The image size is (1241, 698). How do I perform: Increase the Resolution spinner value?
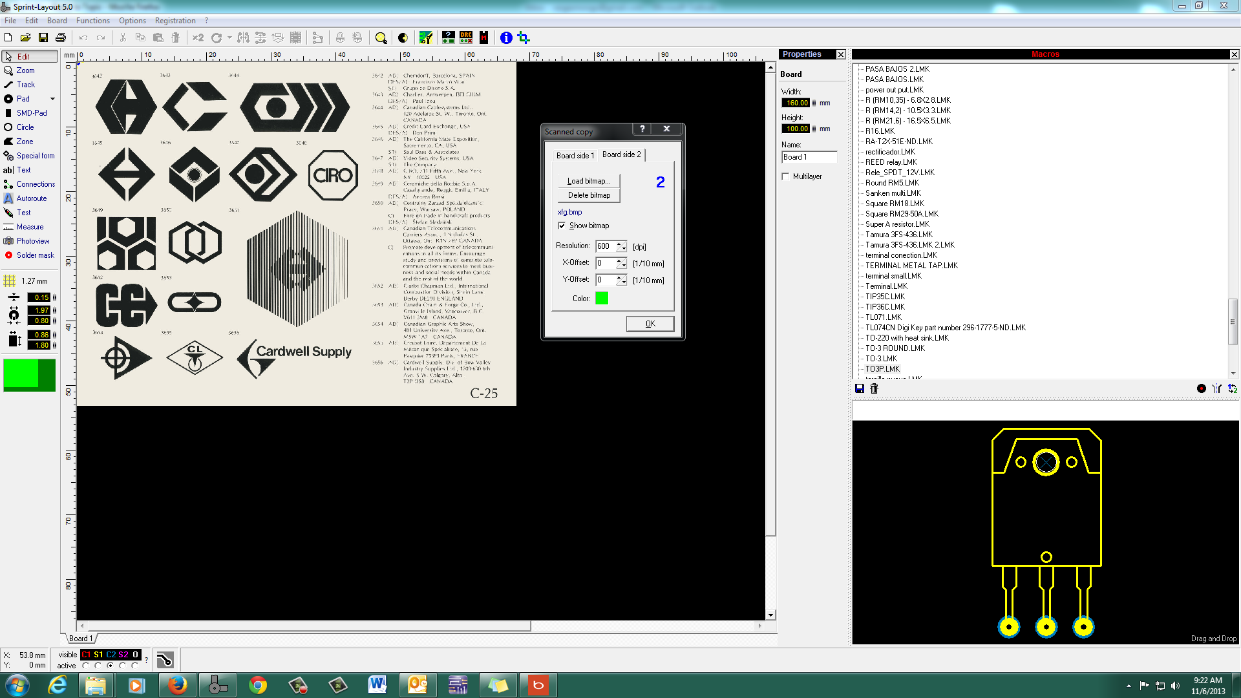click(619, 244)
